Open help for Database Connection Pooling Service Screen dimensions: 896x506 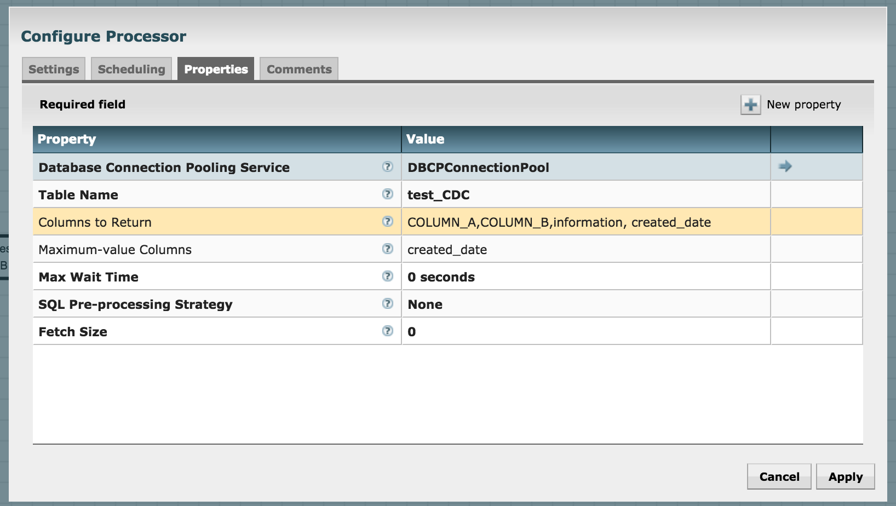(x=388, y=166)
